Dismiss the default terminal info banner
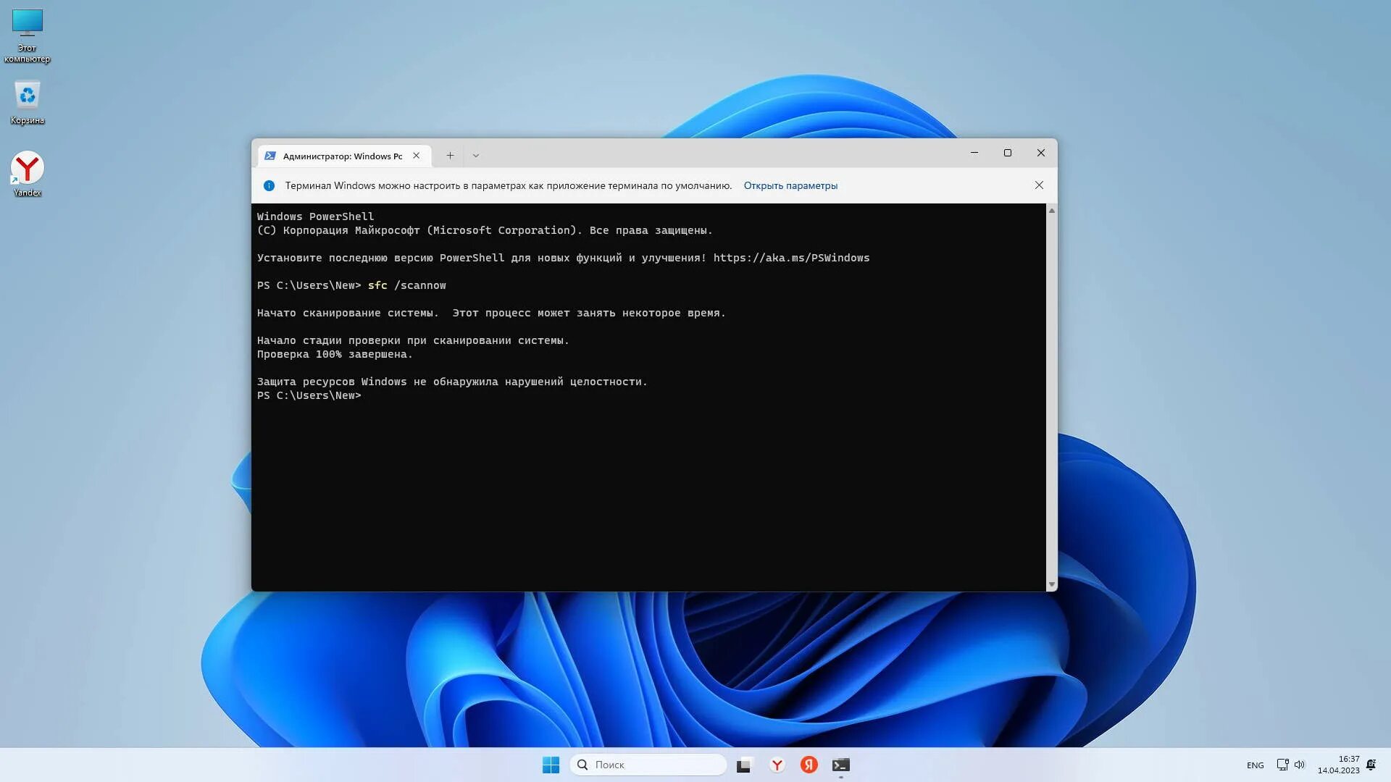Screen dimensions: 1391x782 pos(1039,185)
